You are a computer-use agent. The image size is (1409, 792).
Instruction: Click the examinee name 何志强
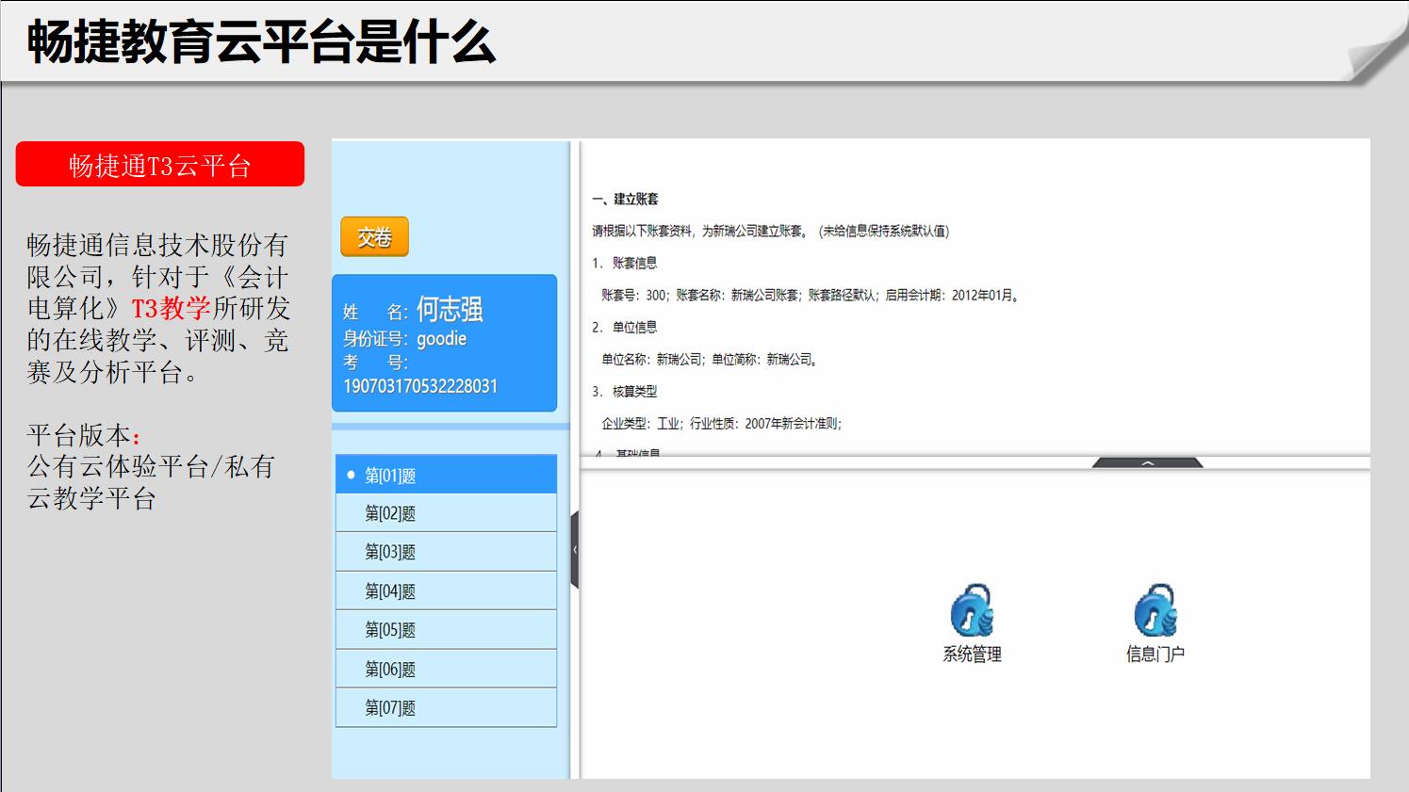[450, 309]
